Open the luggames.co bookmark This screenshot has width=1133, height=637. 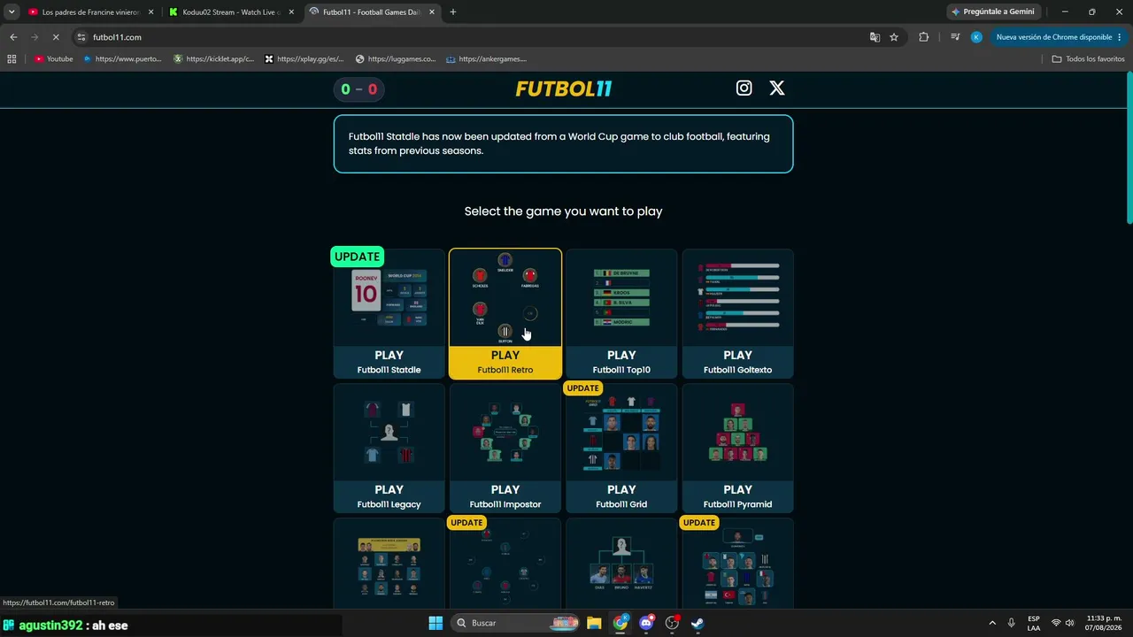click(x=396, y=59)
